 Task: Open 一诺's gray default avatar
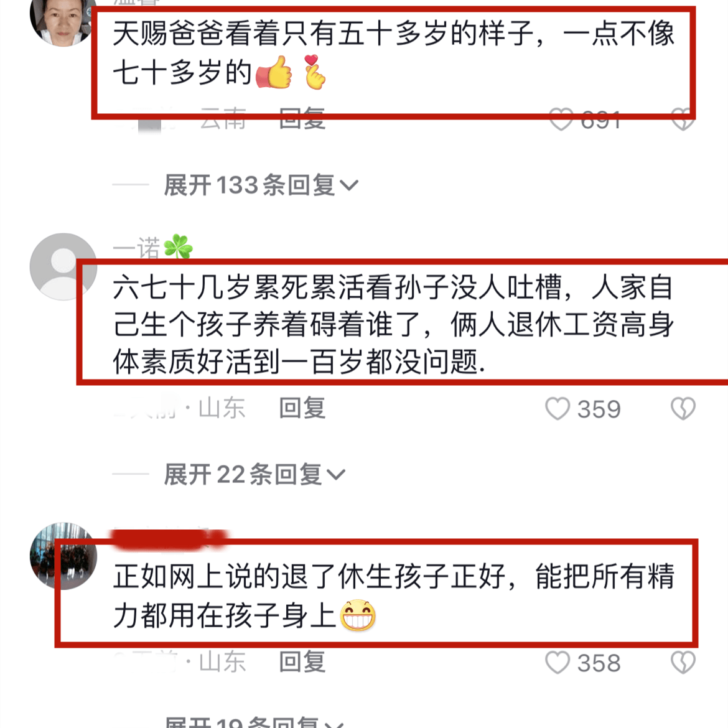click(63, 266)
